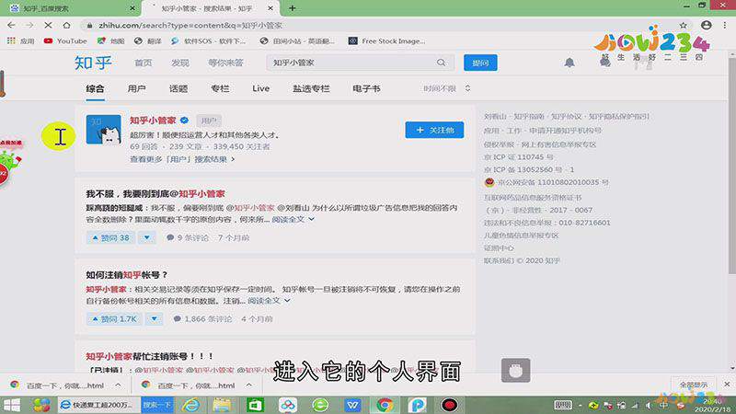The width and height of the screenshot is (736, 414).
Task: Open the red record app in taskbar
Action: (449, 405)
